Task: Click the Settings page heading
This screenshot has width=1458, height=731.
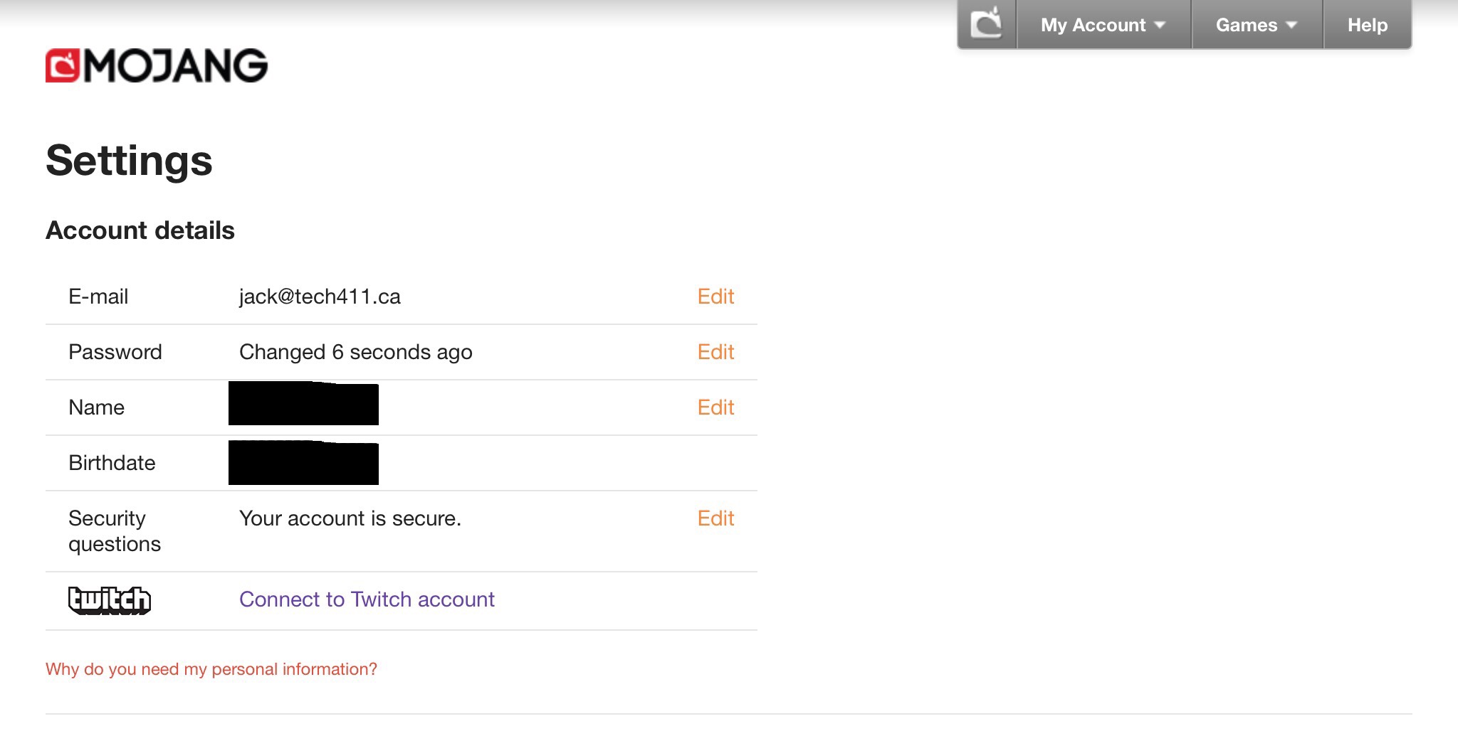Action: tap(129, 161)
